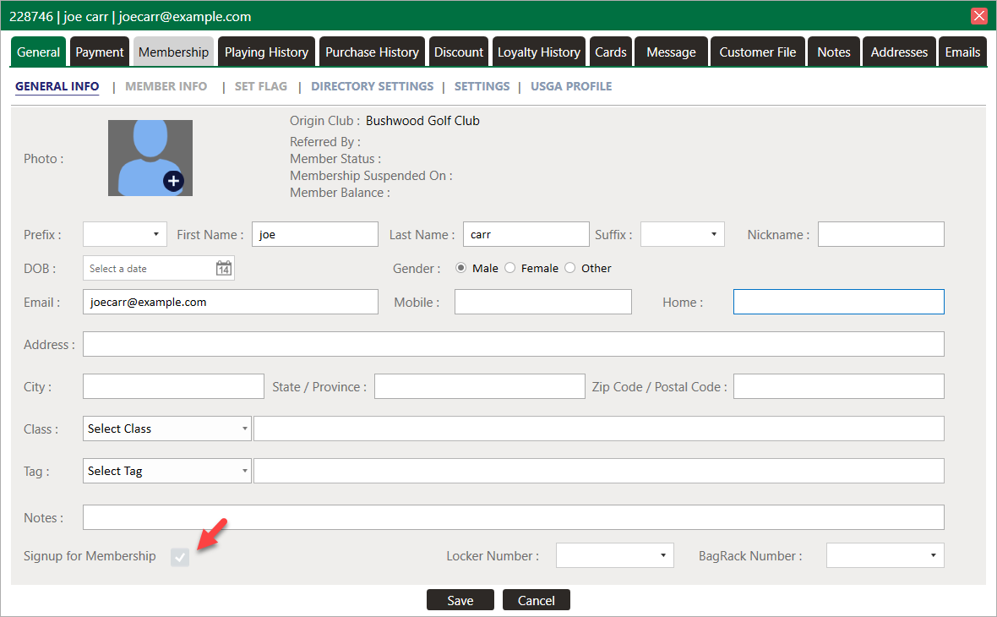The width and height of the screenshot is (997, 617).
Task: Select the Female gender option
Action: point(510,268)
